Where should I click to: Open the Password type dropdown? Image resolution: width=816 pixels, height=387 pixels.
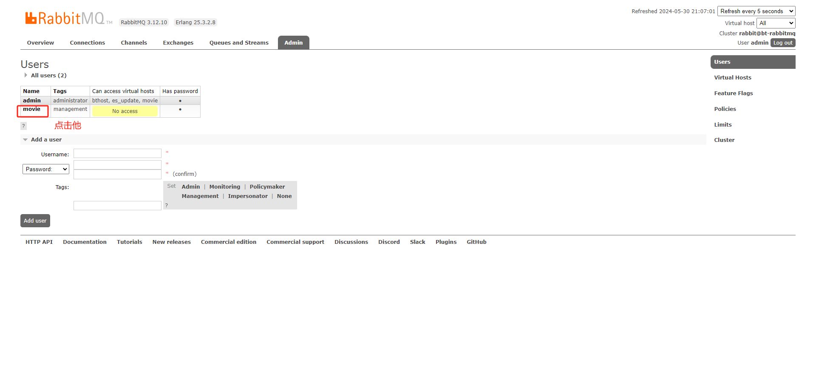click(45, 169)
